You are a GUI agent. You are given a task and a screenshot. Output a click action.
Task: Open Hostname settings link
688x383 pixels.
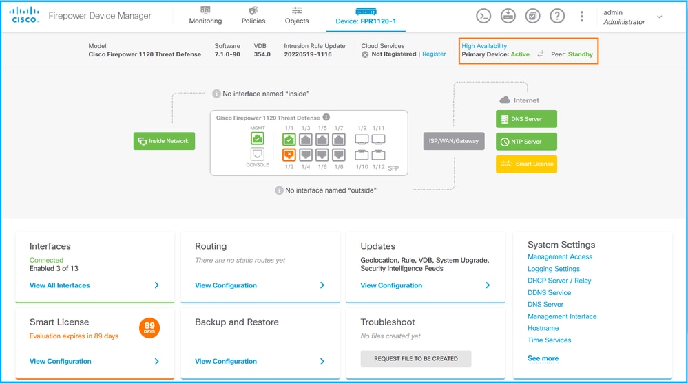[x=543, y=328]
